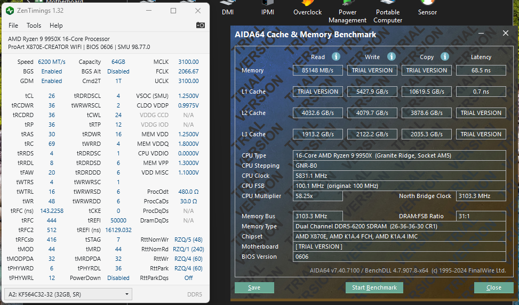Open the Portable Computer icon

click(388, 12)
